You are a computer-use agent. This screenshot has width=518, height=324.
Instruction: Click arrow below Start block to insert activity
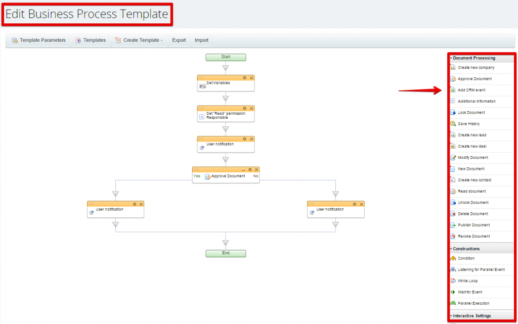tap(226, 68)
